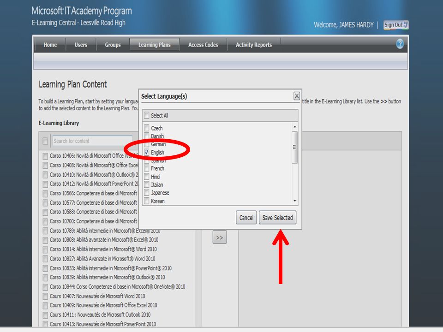Check Corso 10833 PowerPoint 2010 checkbox
The width and height of the screenshot is (443, 332).
[x=45, y=268]
